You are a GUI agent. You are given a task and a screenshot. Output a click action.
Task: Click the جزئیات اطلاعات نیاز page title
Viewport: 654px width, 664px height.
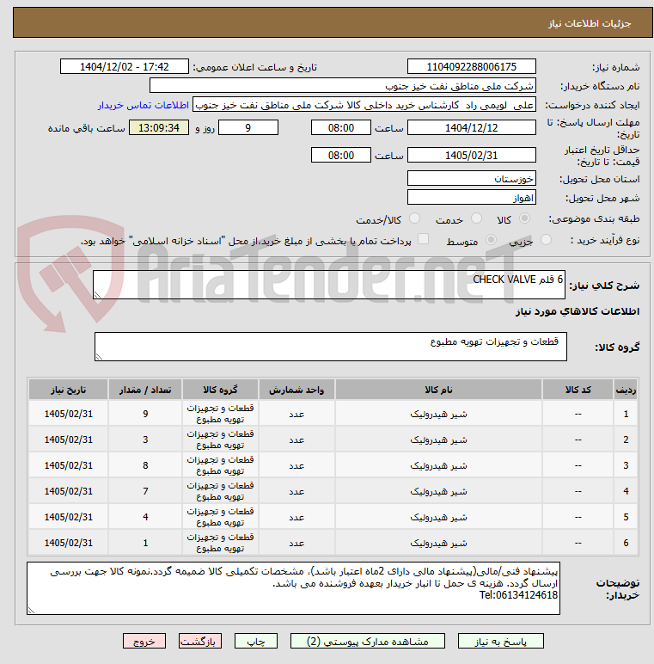click(x=590, y=23)
